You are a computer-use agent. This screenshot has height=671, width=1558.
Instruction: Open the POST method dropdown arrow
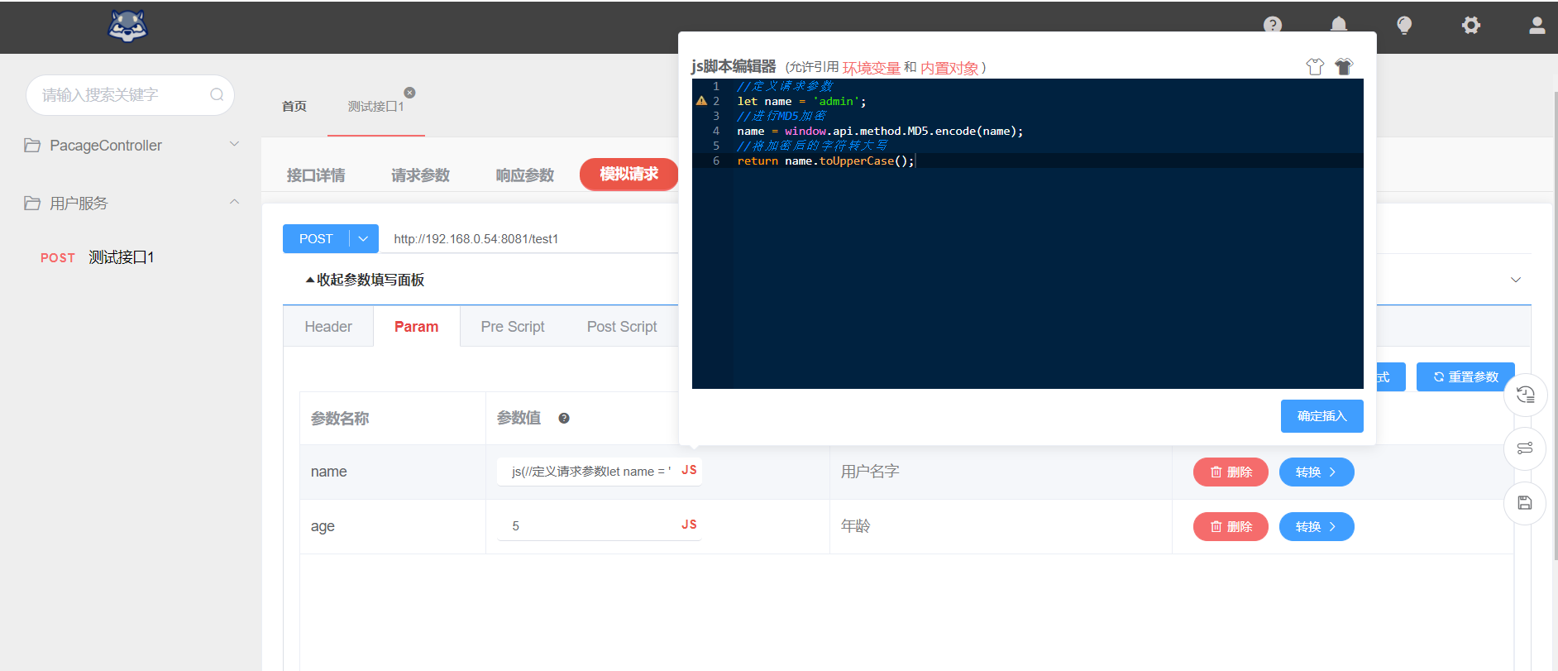363,238
